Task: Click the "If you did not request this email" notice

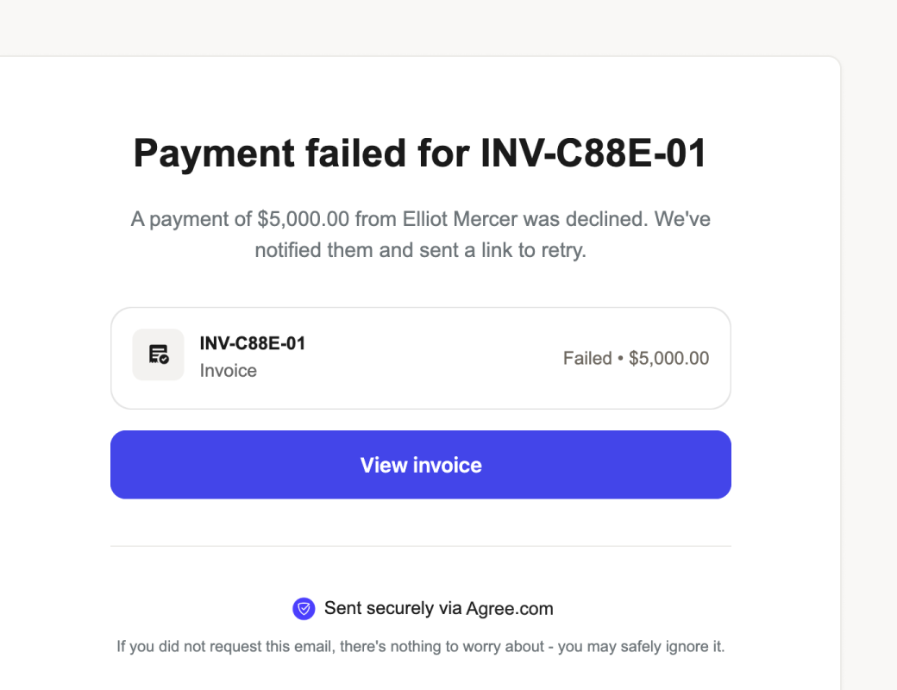Action: [224, 646]
